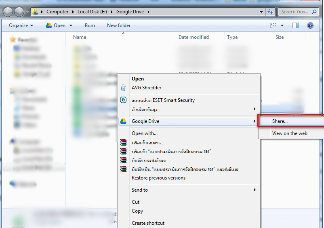324x228 pixels.
Task: Click arrow after Local Disk (E:) in path
Action: 112,12
